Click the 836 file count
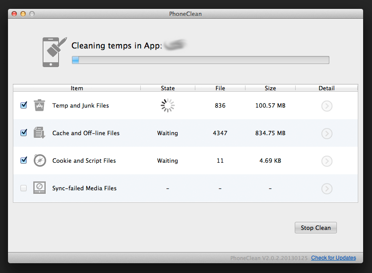Viewport: 372px width, 273px height. tap(220, 105)
